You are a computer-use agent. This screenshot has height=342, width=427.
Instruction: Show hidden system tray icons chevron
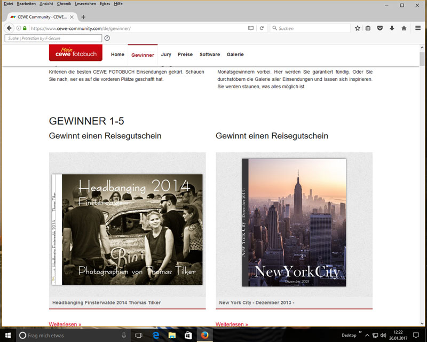pos(367,335)
